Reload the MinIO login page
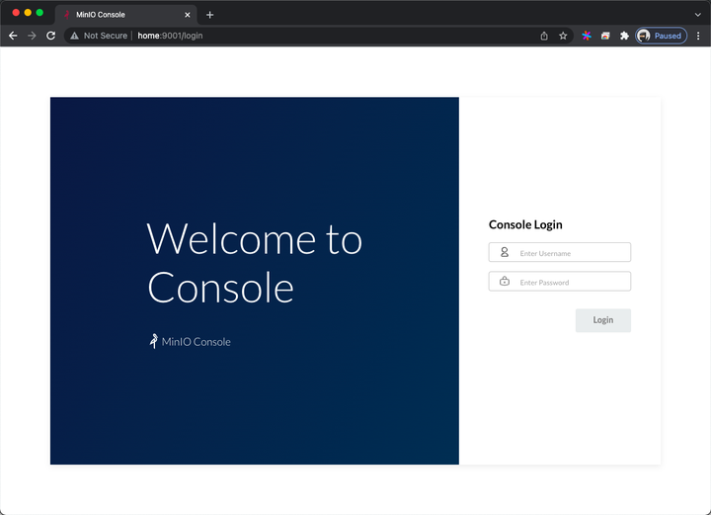This screenshot has height=515, width=711. tap(50, 36)
